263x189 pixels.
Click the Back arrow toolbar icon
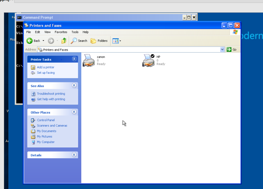tap(30, 41)
